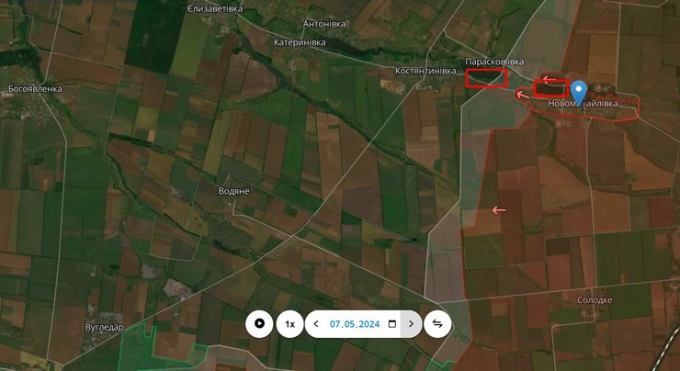Change the 1x playback speed
The width and height of the screenshot is (680, 371).
click(x=289, y=324)
